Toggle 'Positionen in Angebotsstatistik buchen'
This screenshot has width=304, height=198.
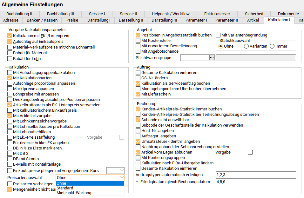138,35
